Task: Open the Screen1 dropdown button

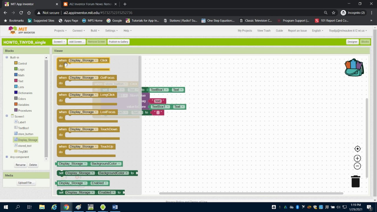Action: pyautogui.click(x=59, y=42)
